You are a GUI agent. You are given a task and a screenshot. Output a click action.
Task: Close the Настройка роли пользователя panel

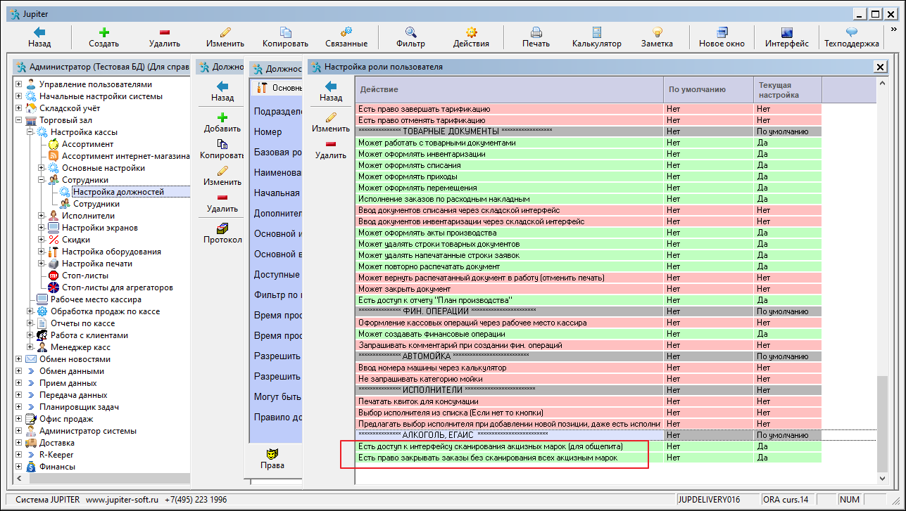click(880, 67)
